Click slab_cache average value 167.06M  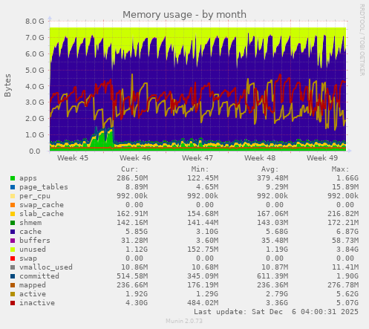[x=272, y=214]
